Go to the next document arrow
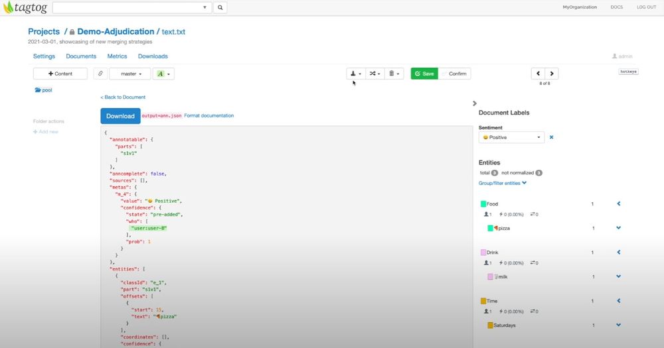 (551, 74)
